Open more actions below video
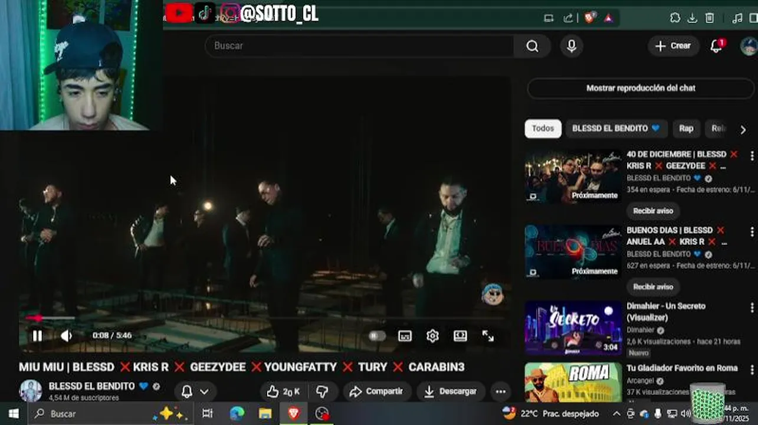Screen dimensions: 758x425 click(500, 391)
